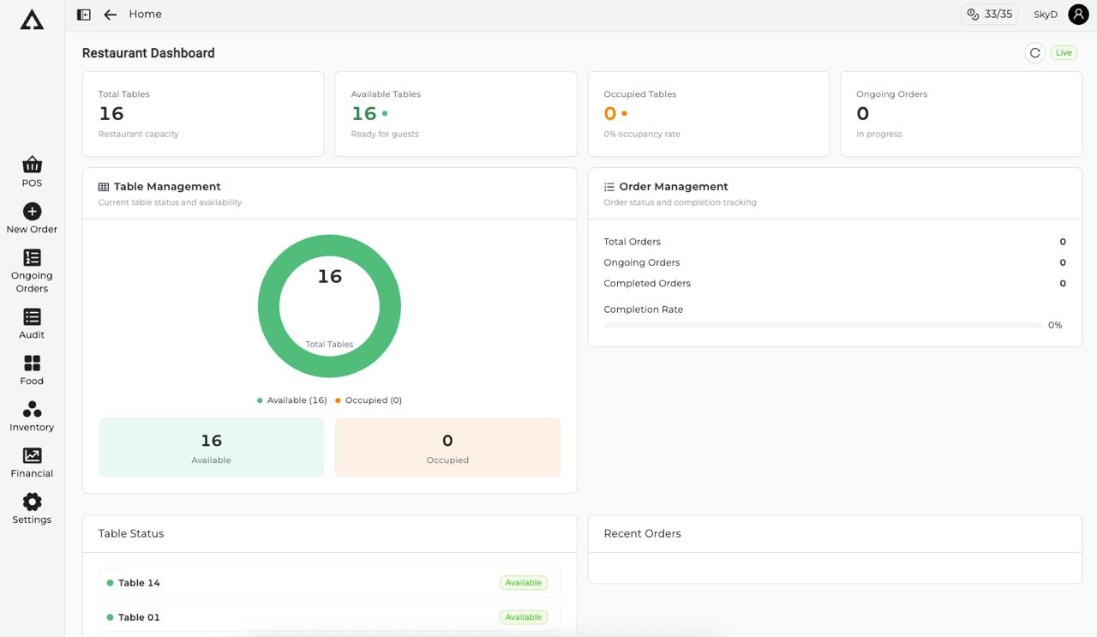The height and width of the screenshot is (637, 1097).
Task: Open the Financial reports section
Action: click(32, 456)
